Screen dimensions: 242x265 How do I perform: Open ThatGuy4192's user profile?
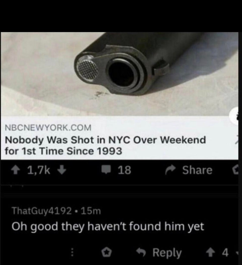pos(42,211)
